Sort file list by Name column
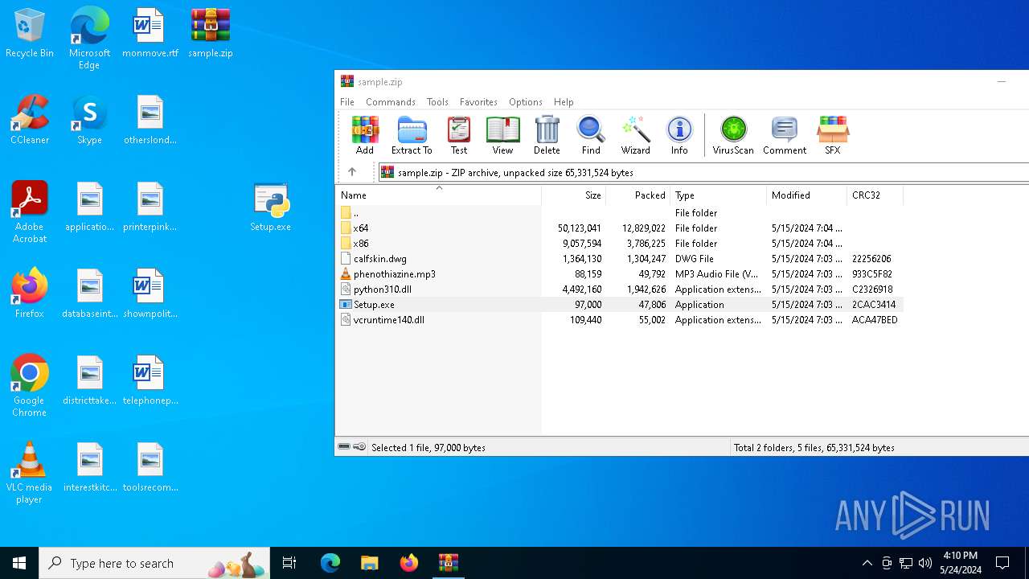Image resolution: width=1029 pixels, height=579 pixels. click(438, 195)
